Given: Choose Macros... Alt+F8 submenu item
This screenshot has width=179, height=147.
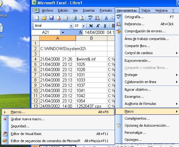Looking at the screenshot, I should click(58, 112).
